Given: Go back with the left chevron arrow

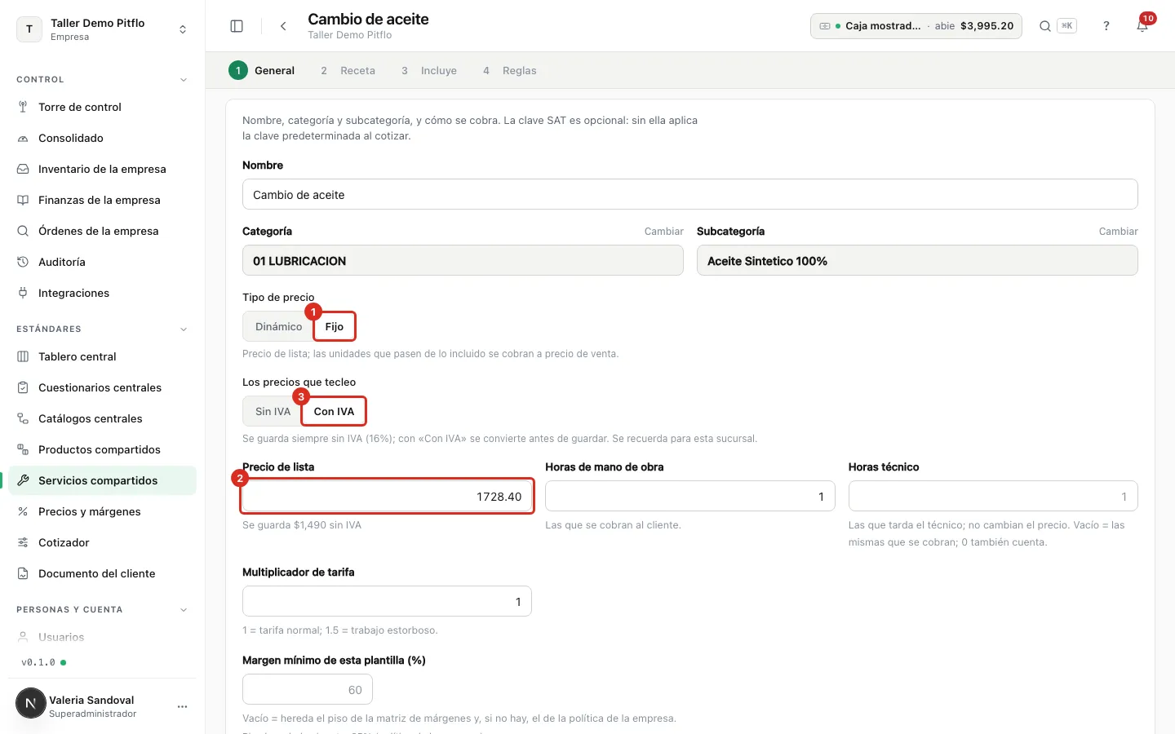Looking at the screenshot, I should pyautogui.click(x=283, y=26).
